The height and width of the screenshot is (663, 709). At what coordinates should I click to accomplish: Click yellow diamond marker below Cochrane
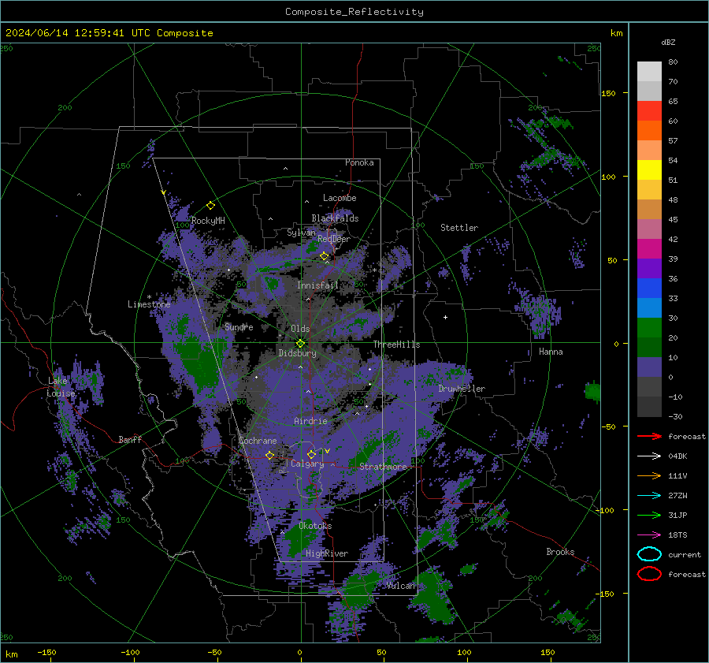pyautogui.click(x=270, y=455)
